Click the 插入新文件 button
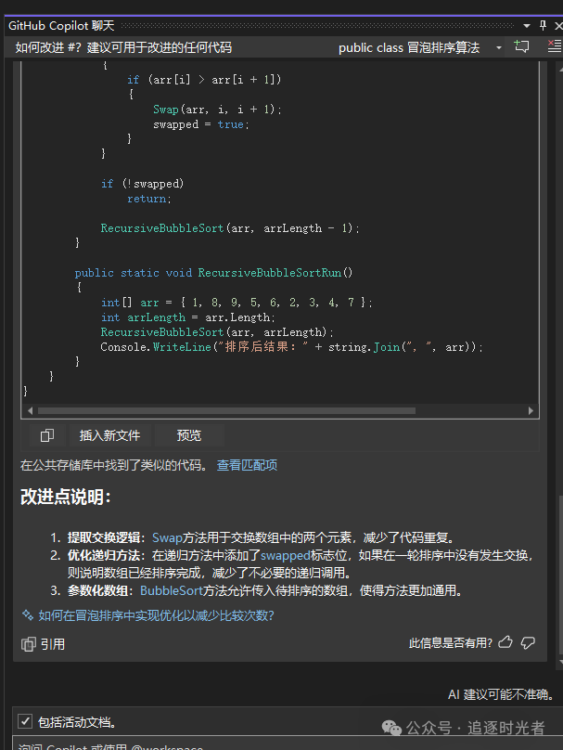This screenshot has height=750, width=563. click(109, 435)
